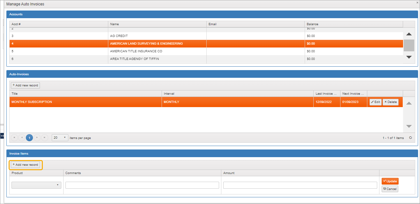Click Update to save invoice item
Viewport: 420px width, 204px height.
(390, 181)
